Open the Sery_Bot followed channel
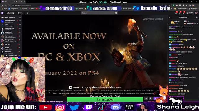The height and width of the screenshot is (111, 199). coord(11,44)
